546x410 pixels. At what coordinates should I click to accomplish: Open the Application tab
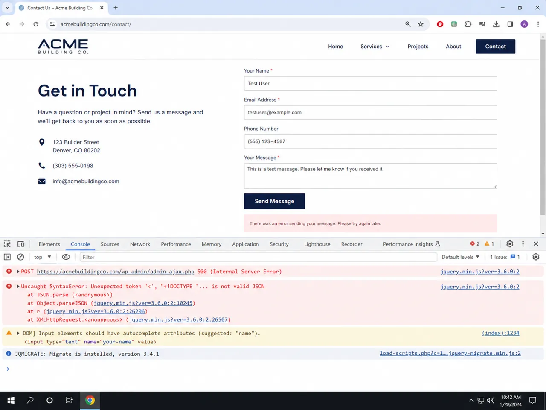[245, 244]
